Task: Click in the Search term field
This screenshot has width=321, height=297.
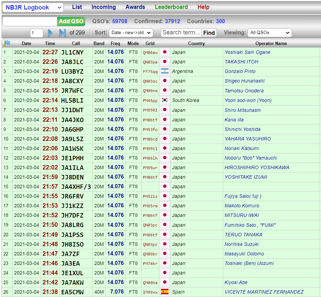Action: click(x=181, y=33)
